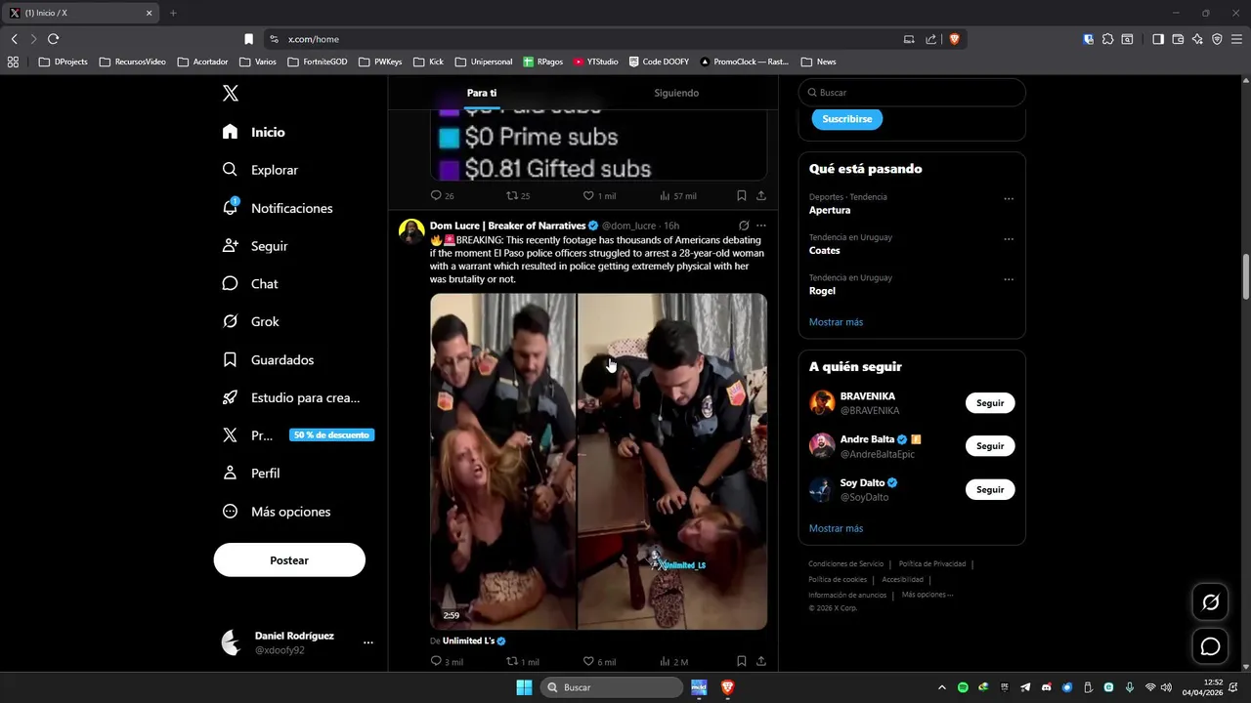Click Mostrar más under Qué está pasando
Image resolution: width=1251 pixels, height=703 pixels.
click(x=836, y=322)
